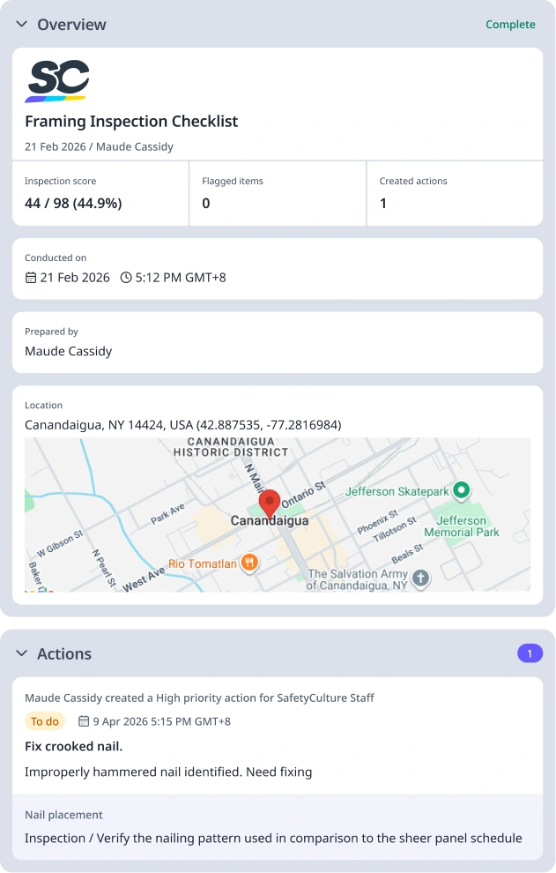The height and width of the screenshot is (873, 556).
Task: Click the Created actions card
Action: pyautogui.click(x=455, y=193)
